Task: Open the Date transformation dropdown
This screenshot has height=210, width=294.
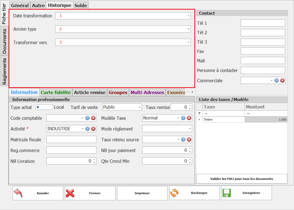Action: pos(189,16)
